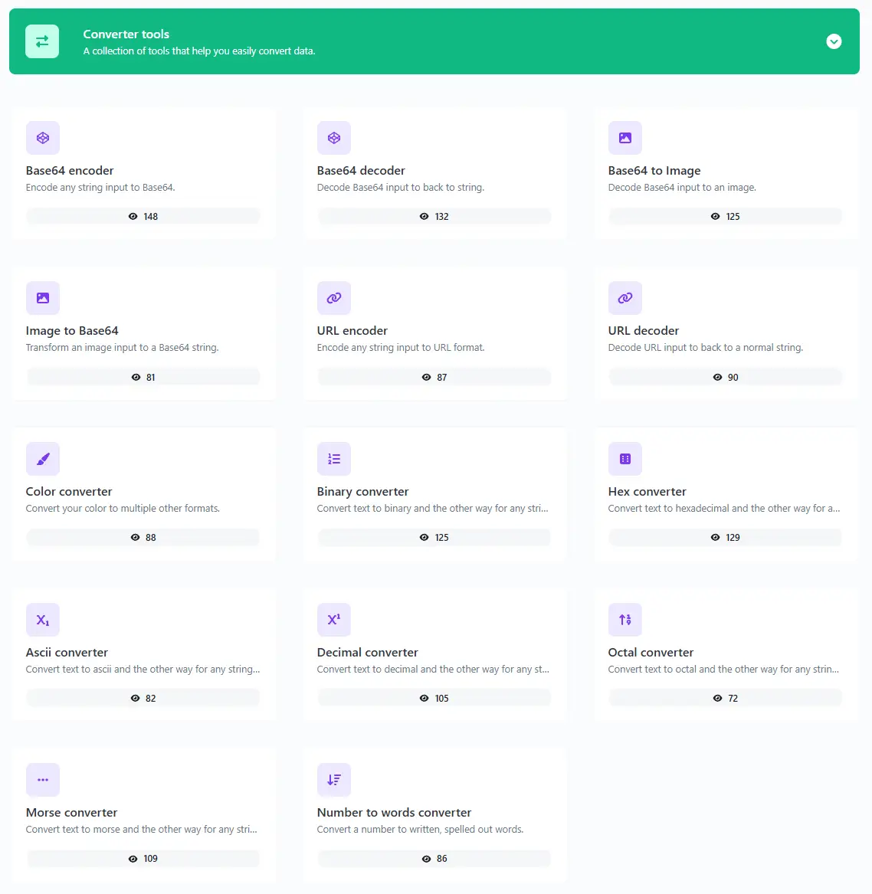Screen dimensions: 872x894
Task: Click the Converter tools header title
Action: point(126,34)
